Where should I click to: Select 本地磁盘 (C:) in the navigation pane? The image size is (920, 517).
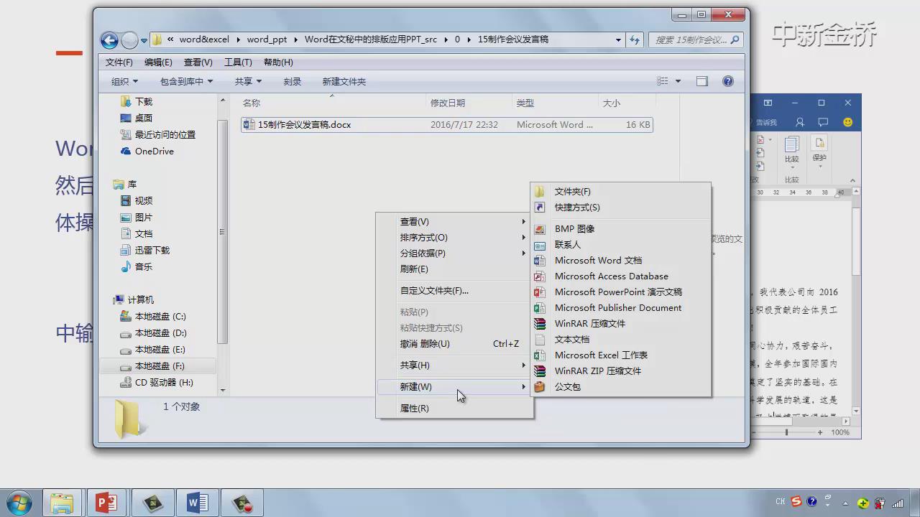[160, 316]
